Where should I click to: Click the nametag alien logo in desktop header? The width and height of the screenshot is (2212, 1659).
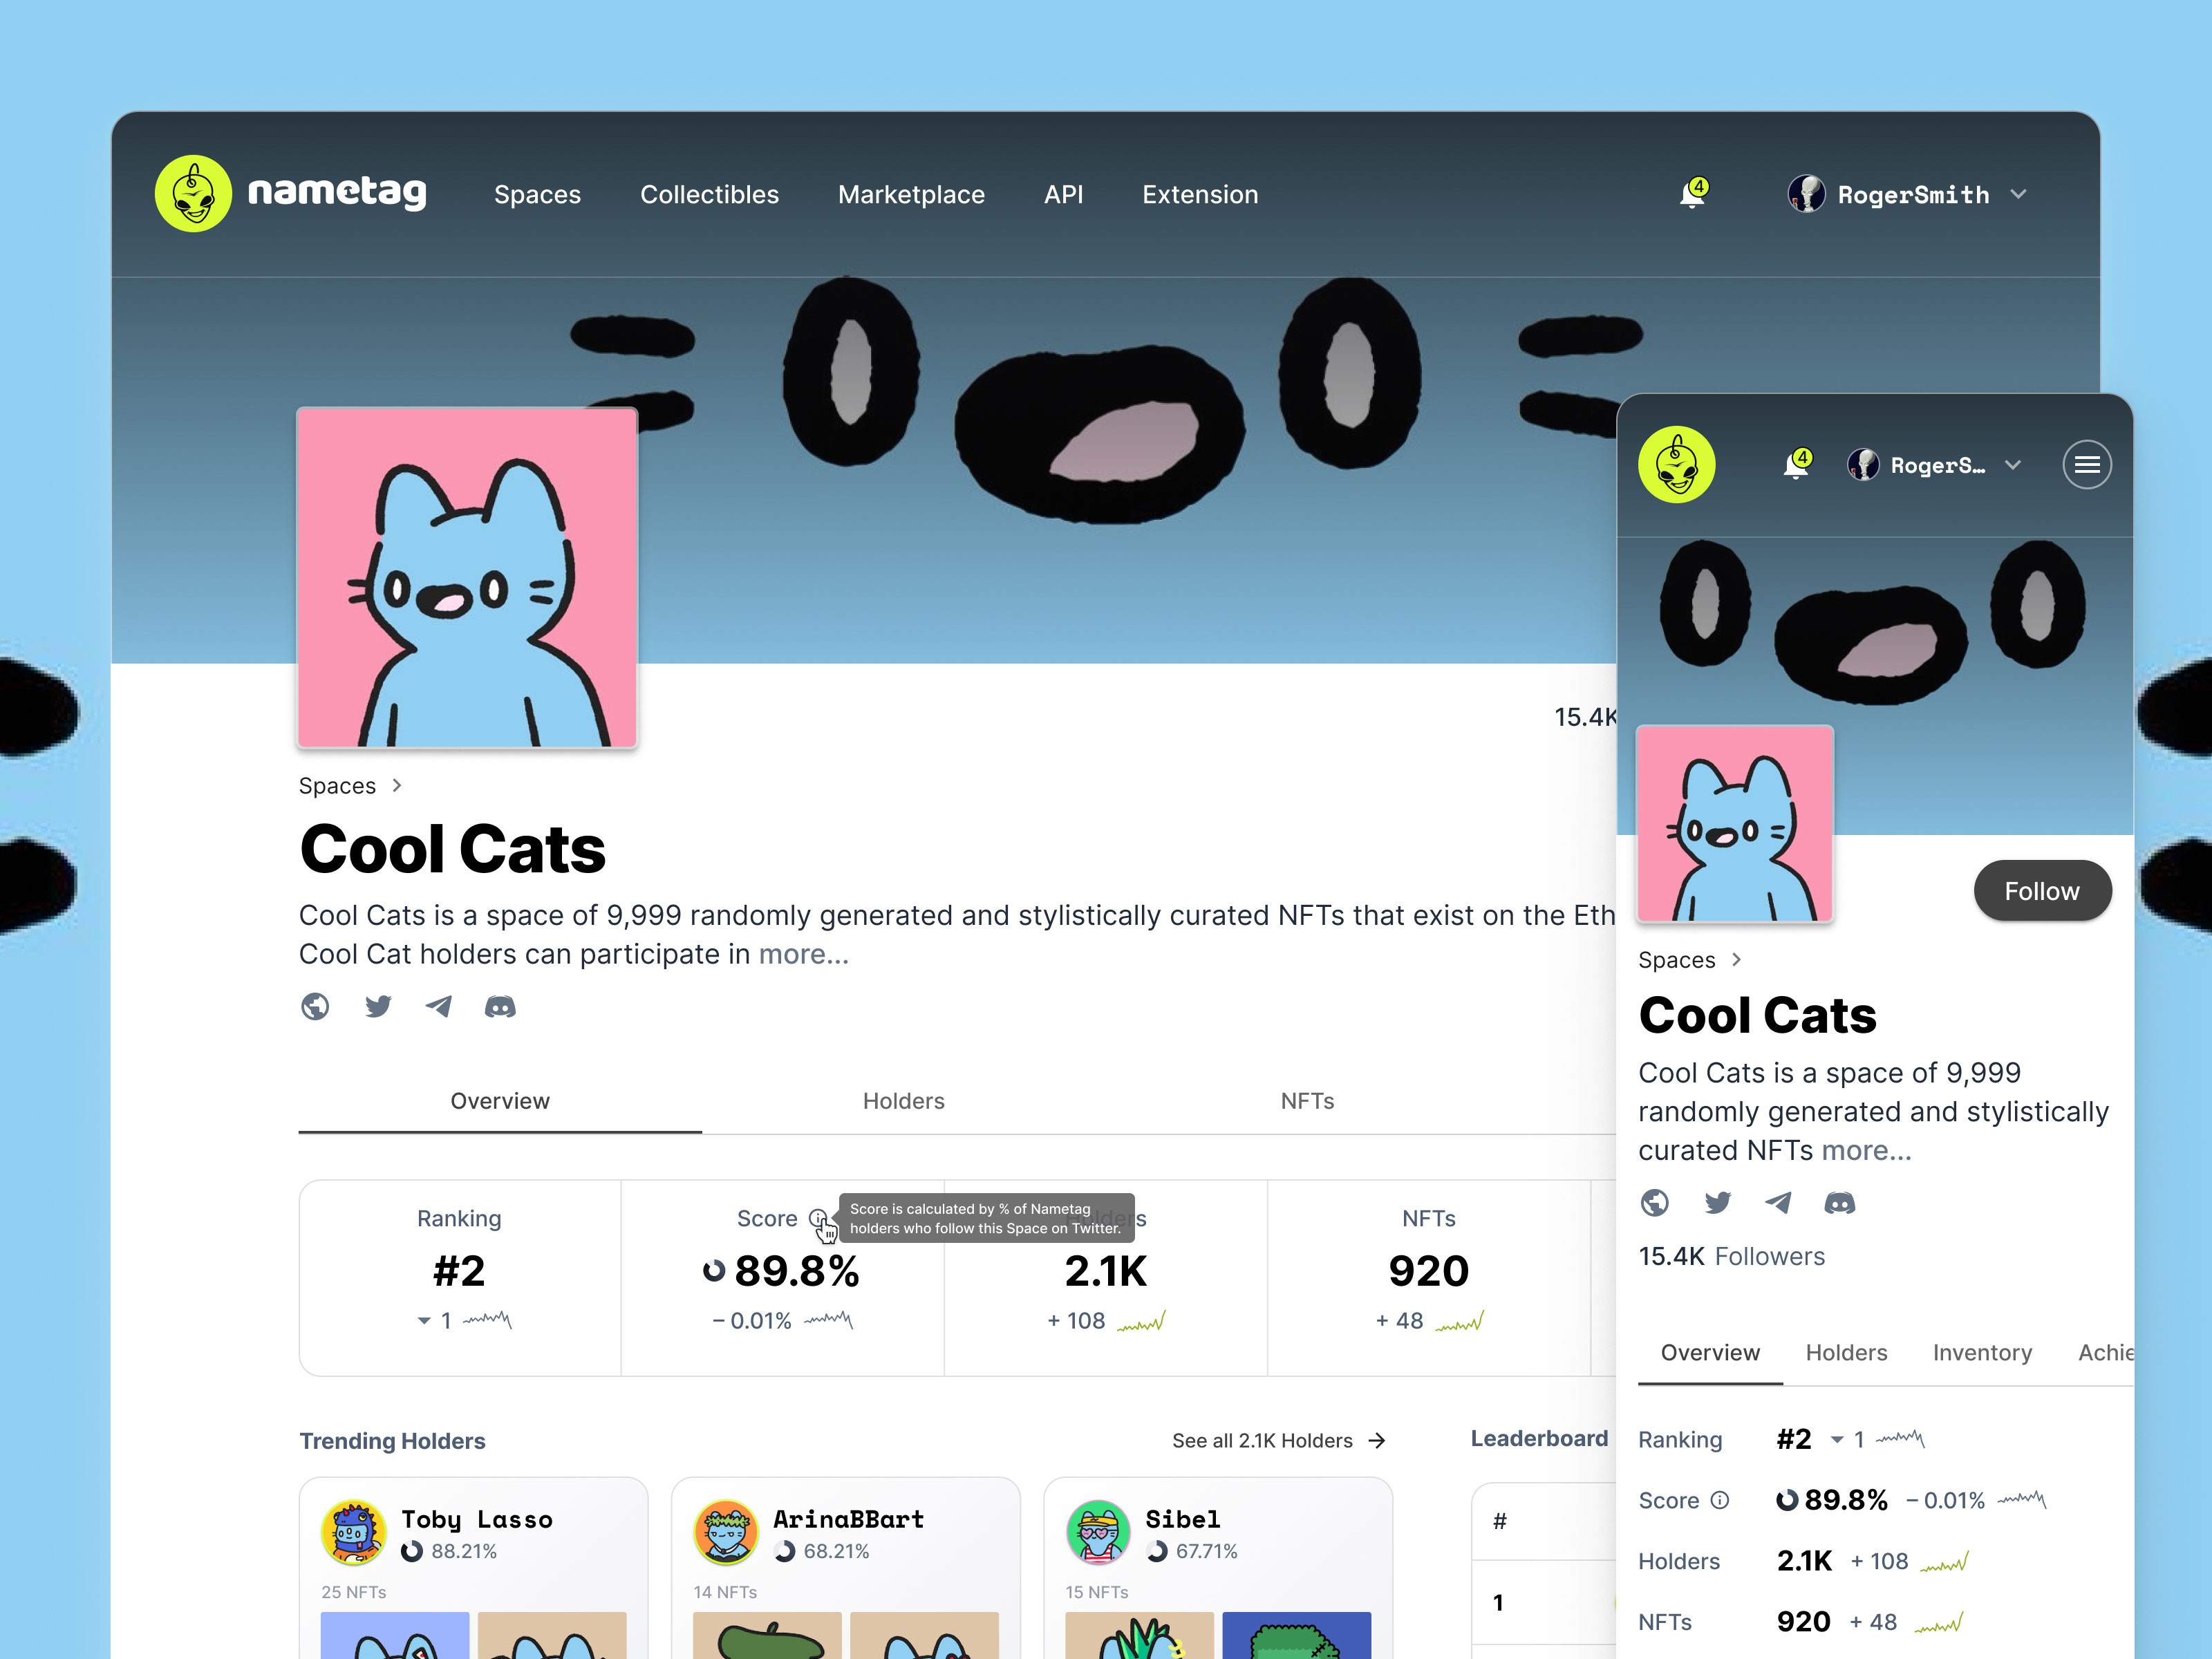pyautogui.click(x=193, y=194)
